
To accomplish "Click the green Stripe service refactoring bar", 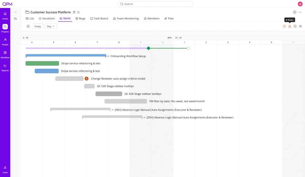I will tap(42, 63).
